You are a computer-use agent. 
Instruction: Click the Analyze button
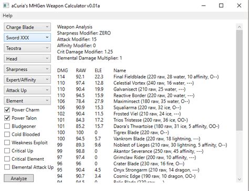pyautogui.click(x=19, y=178)
